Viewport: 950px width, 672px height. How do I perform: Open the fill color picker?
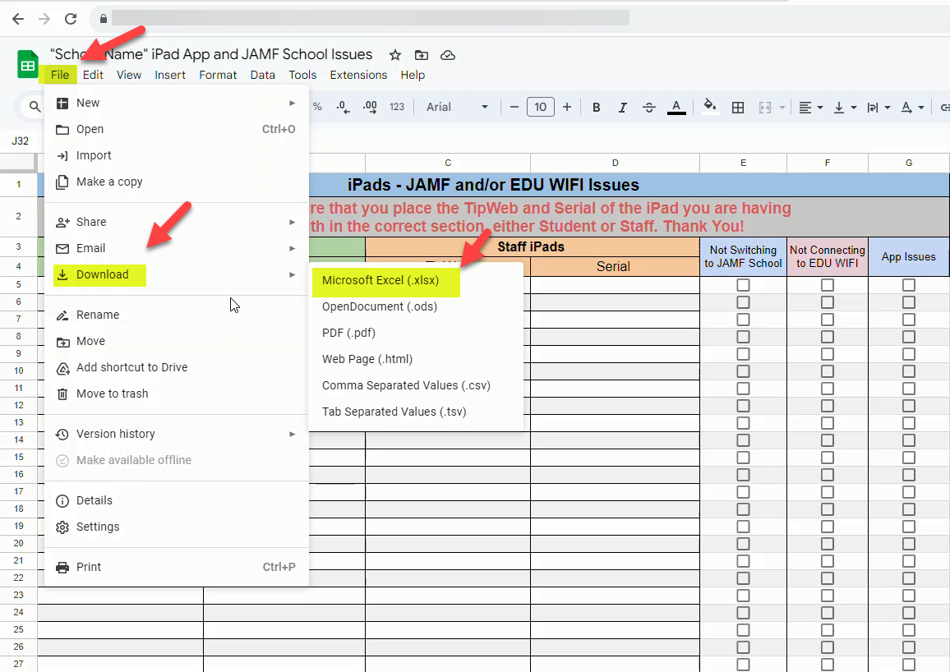[x=710, y=107]
